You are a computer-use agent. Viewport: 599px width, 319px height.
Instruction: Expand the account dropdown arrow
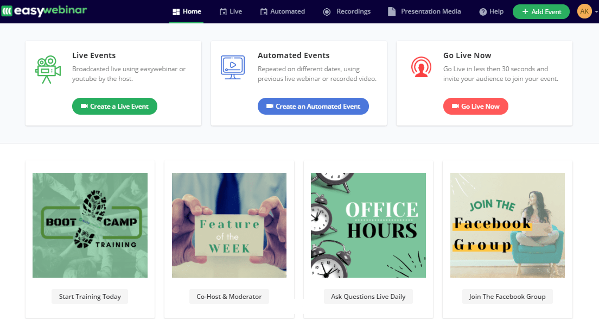[596, 12]
